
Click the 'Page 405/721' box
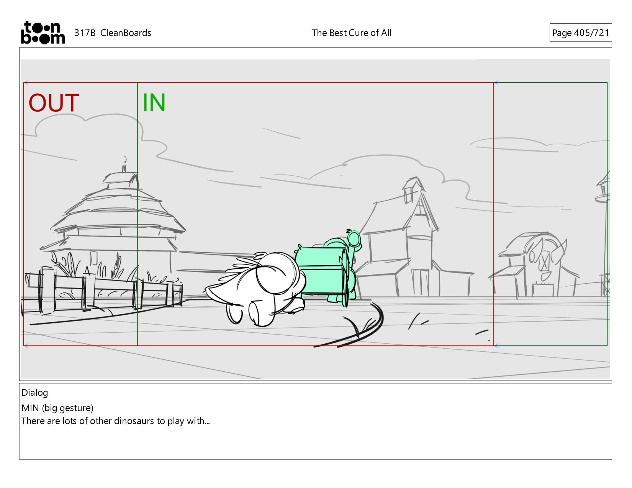click(x=580, y=33)
